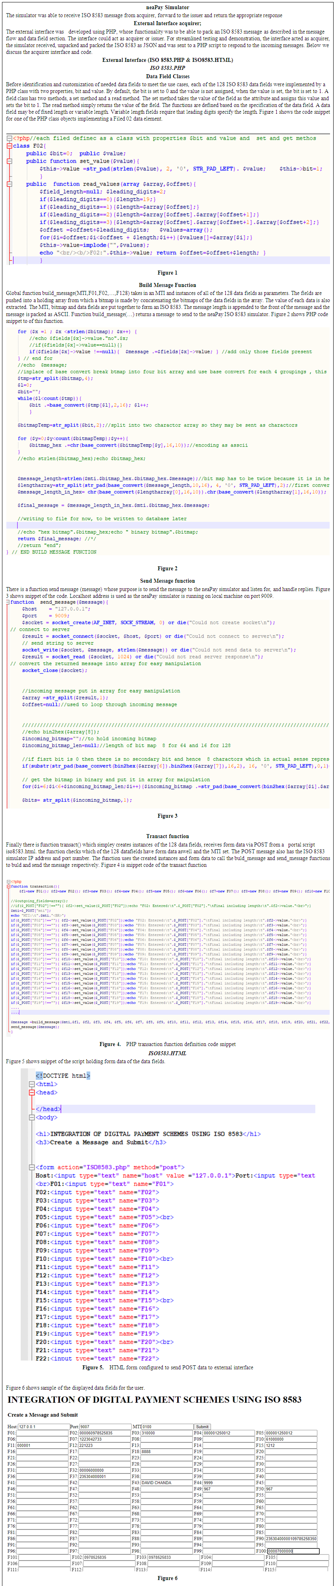Collapse the transact function fold marker
This screenshot has width=336, height=1586.
(x=8, y=886)
